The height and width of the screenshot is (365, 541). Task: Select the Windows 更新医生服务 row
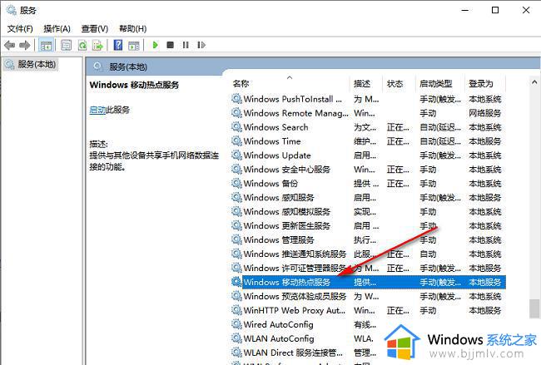tap(368, 226)
